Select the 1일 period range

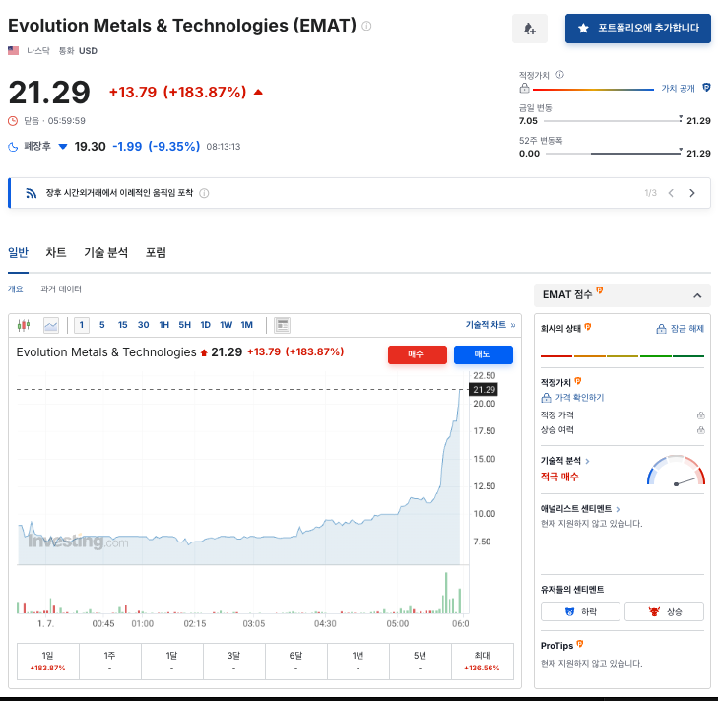click(48, 662)
